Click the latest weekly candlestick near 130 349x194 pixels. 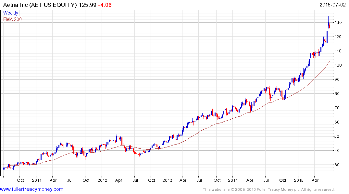click(330, 26)
